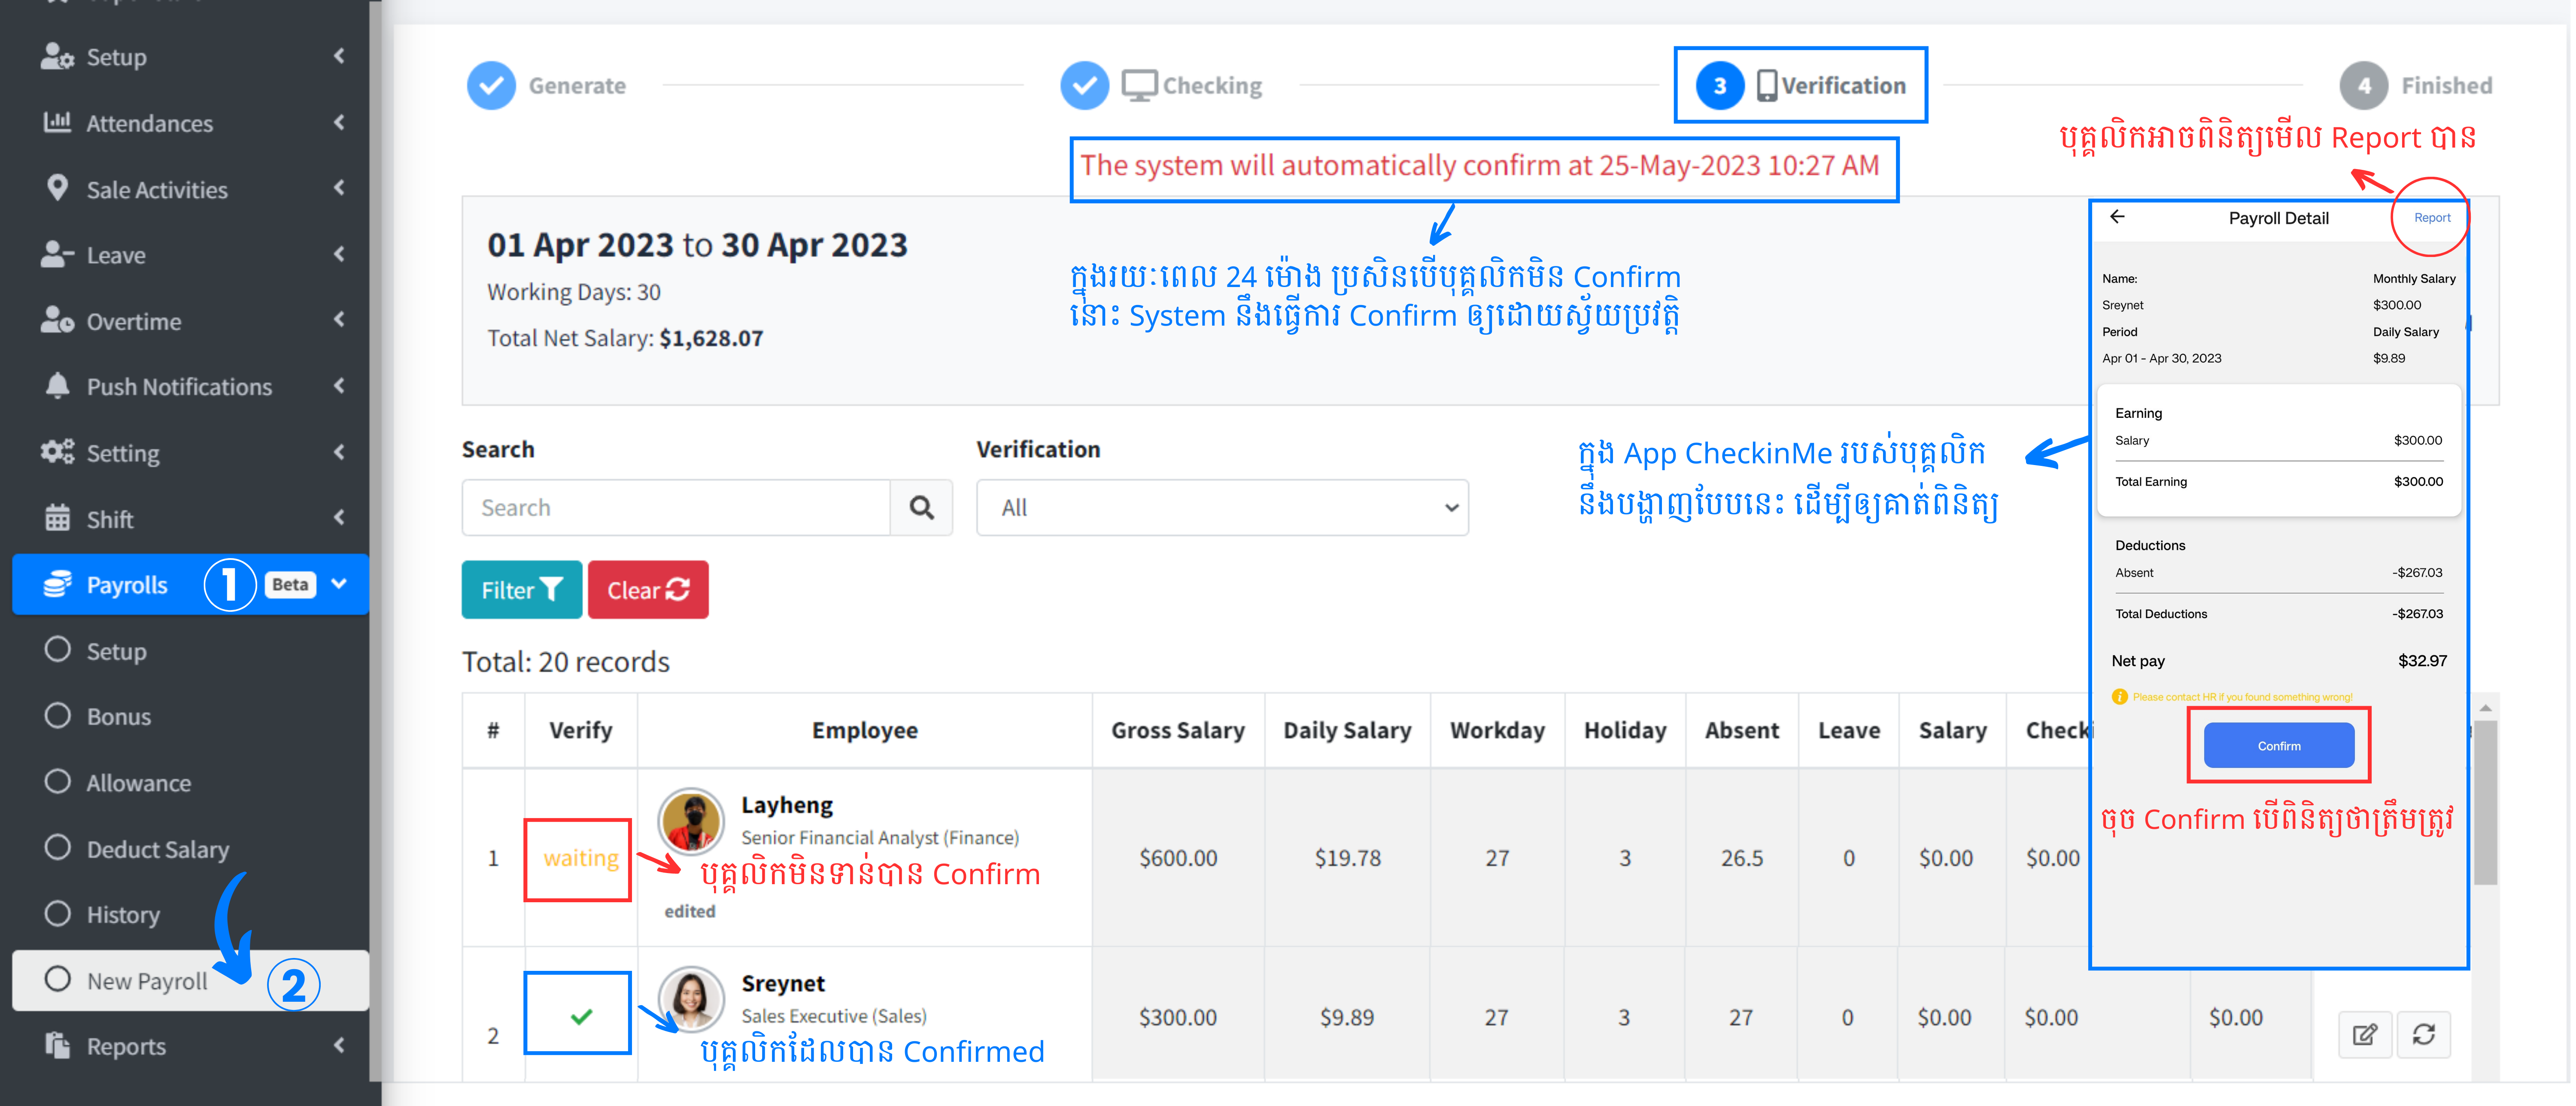Click the Overtime user-clock icon
Screen dimensions: 2576x1106
point(57,320)
